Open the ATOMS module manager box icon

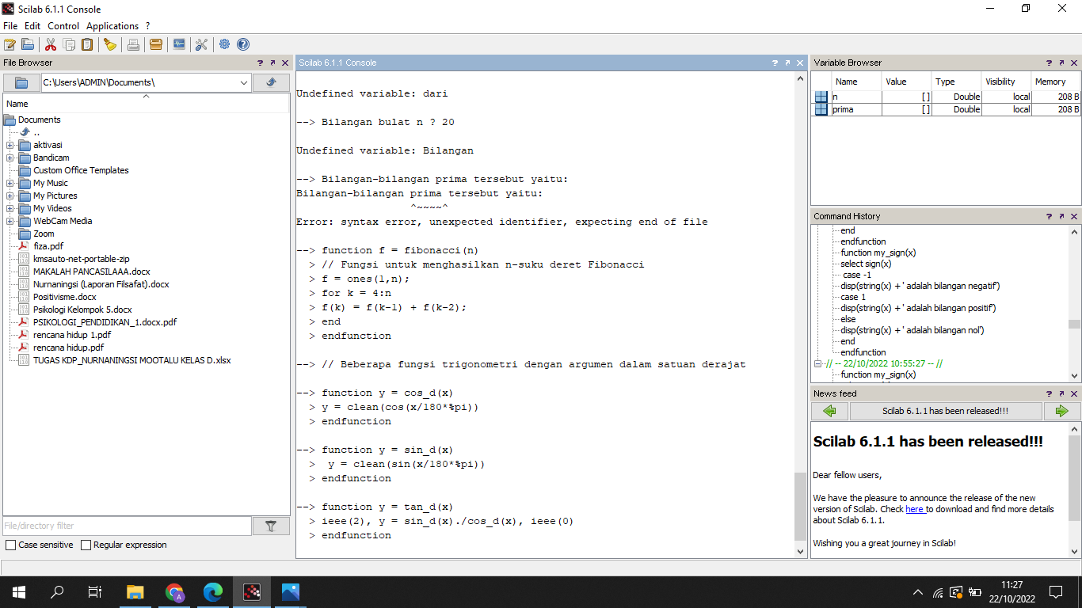coord(156,44)
